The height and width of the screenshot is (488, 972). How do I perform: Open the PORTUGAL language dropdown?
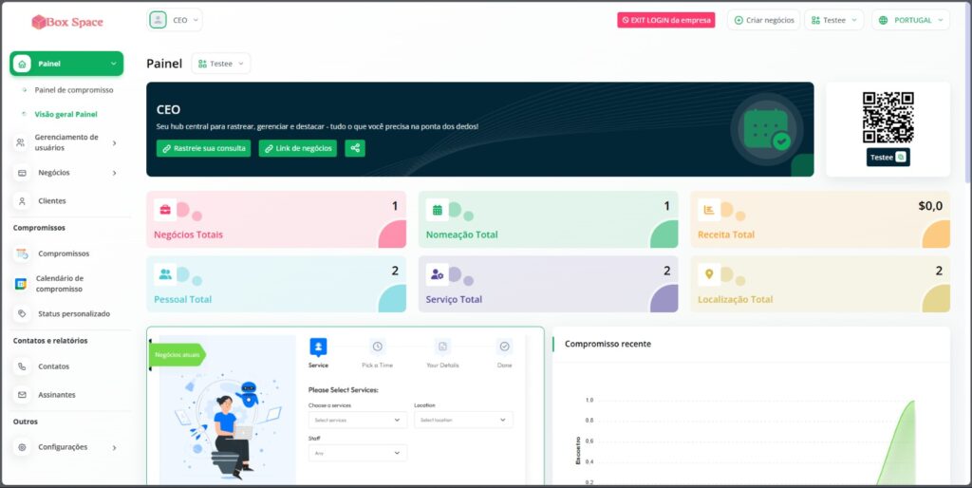pyautogui.click(x=909, y=20)
